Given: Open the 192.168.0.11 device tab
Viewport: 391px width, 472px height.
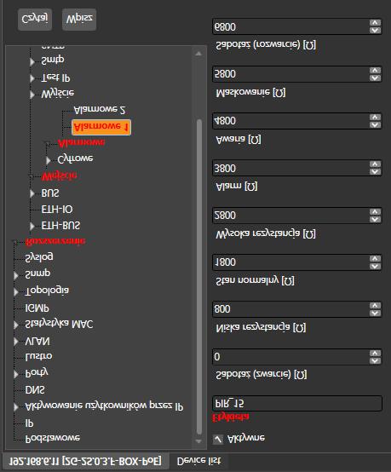Looking at the screenshot, I should pos(85,461).
